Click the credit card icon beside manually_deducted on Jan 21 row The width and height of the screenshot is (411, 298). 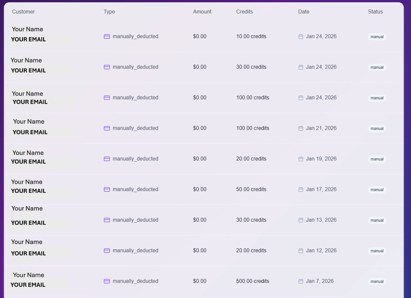pos(107,128)
